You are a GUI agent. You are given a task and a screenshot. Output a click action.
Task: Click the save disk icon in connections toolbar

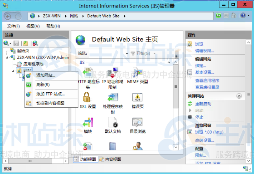(x=16, y=43)
